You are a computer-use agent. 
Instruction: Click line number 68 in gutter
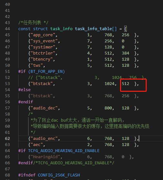pyautogui.click(x=7, y=175)
